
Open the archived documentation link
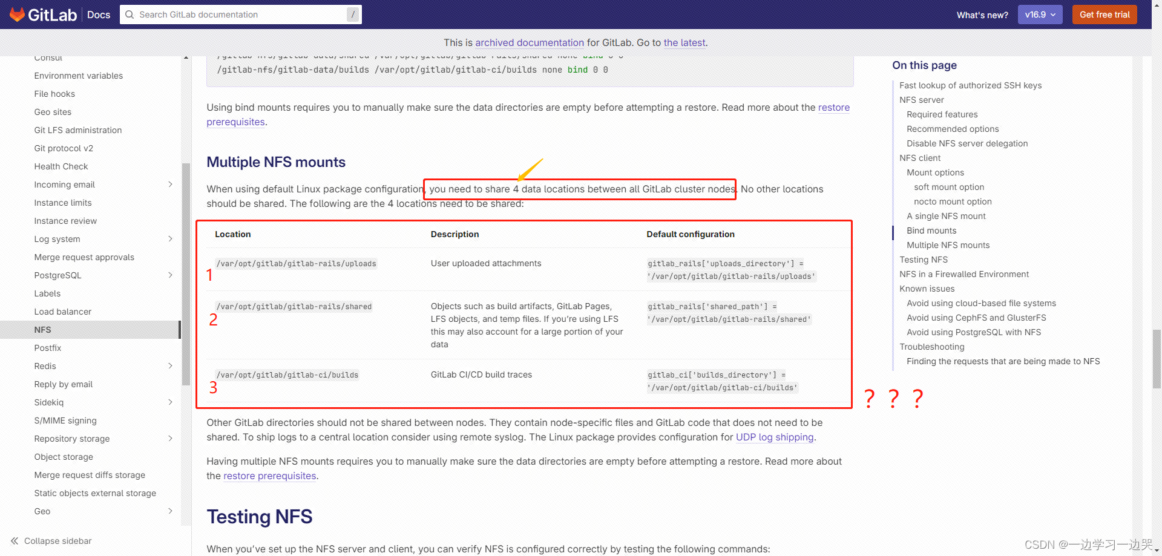(x=530, y=42)
